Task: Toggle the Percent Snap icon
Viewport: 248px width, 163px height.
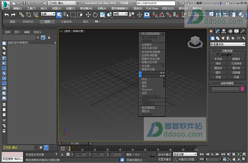Action: pos(169,15)
